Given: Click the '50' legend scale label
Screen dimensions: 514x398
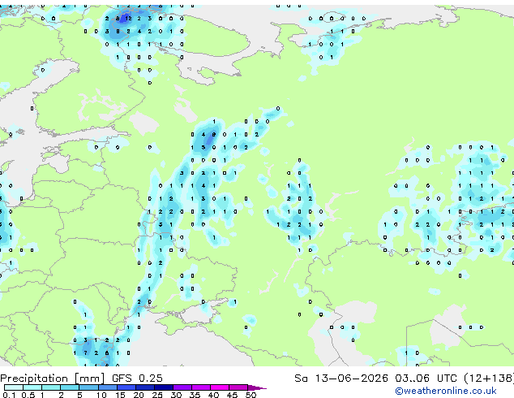Looking at the screenshot, I should (x=251, y=395).
